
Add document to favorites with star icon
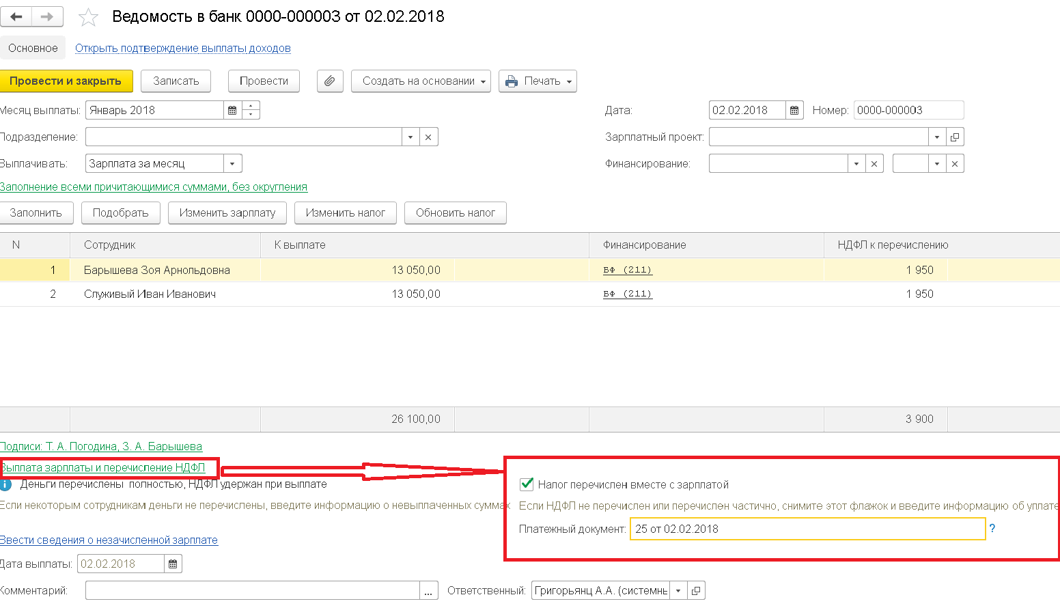click(88, 17)
